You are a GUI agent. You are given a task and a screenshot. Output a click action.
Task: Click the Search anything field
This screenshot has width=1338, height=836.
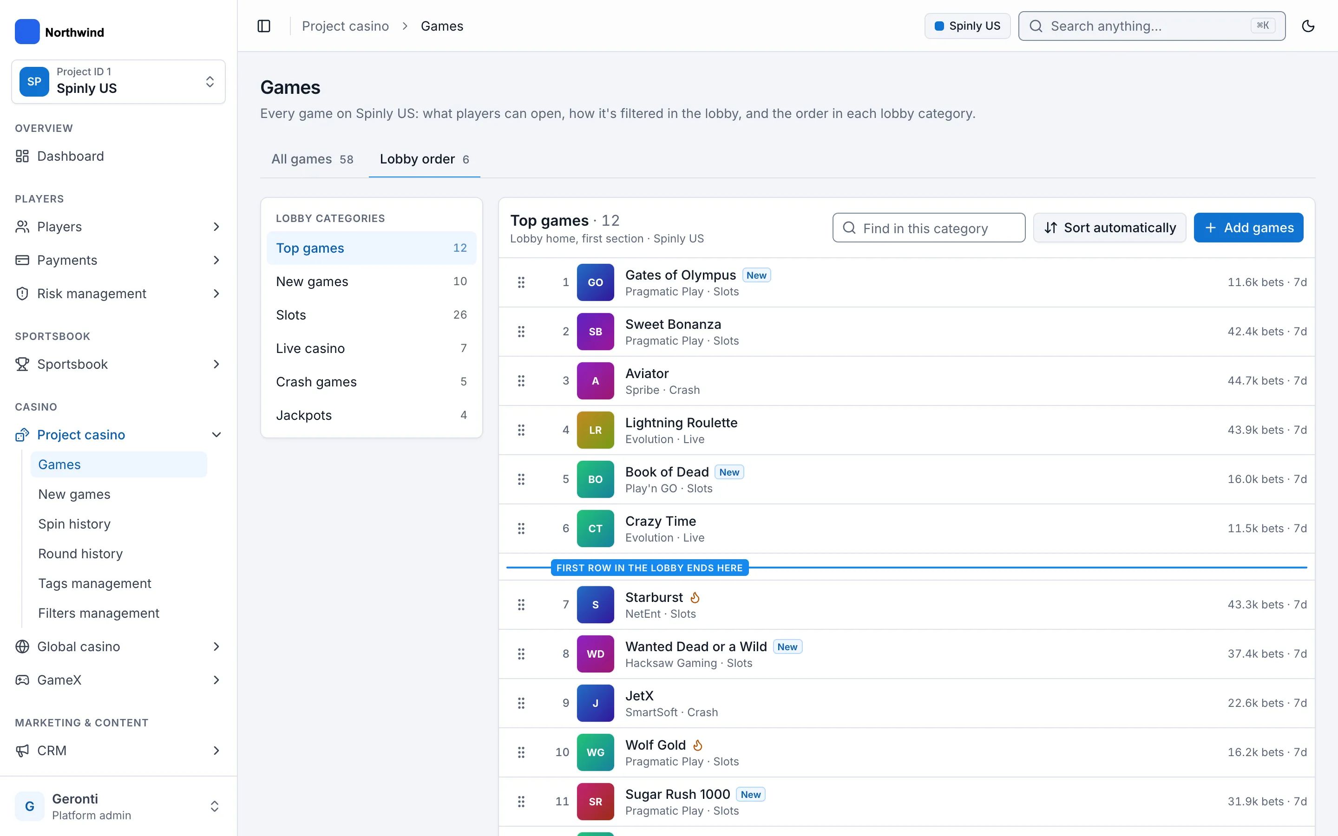tap(1152, 26)
